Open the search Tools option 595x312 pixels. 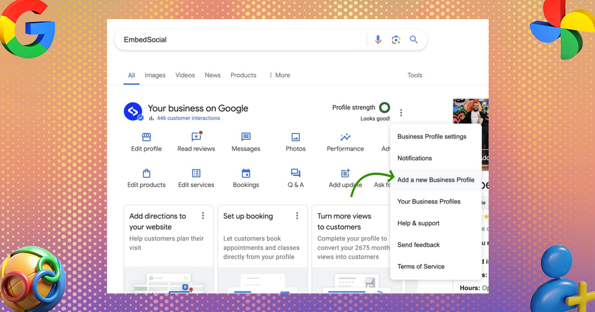coord(415,75)
